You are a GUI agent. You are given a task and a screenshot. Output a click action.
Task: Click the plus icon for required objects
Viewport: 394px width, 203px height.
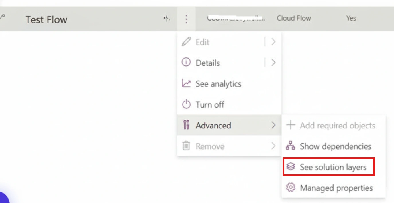pos(291,125)
